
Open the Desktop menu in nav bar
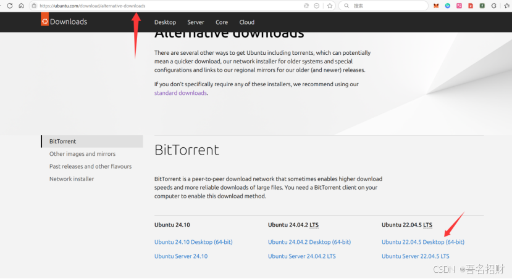pos(166,22)
